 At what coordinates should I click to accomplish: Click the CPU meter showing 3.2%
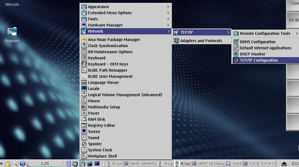(45, 164)
